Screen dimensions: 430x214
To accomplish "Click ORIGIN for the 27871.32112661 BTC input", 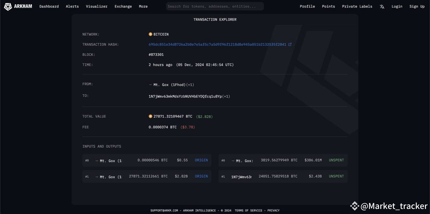I will pos(201,176).
